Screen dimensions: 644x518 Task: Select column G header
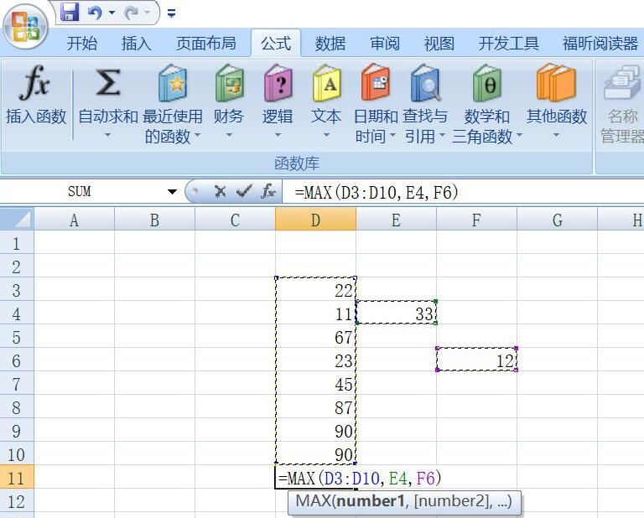click(557, 220)
